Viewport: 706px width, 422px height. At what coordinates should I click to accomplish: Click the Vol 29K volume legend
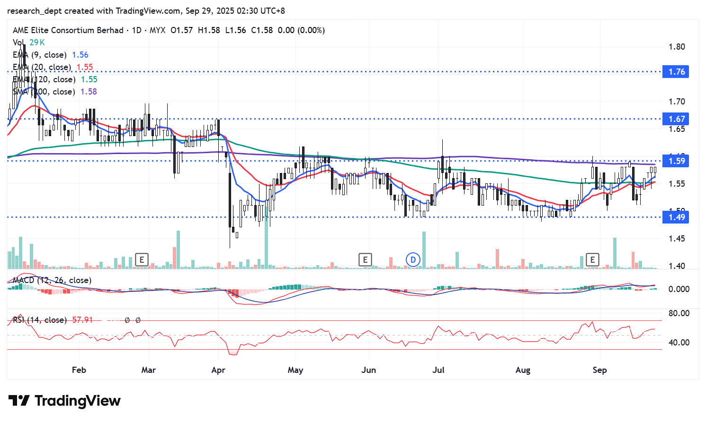point(28,43)
